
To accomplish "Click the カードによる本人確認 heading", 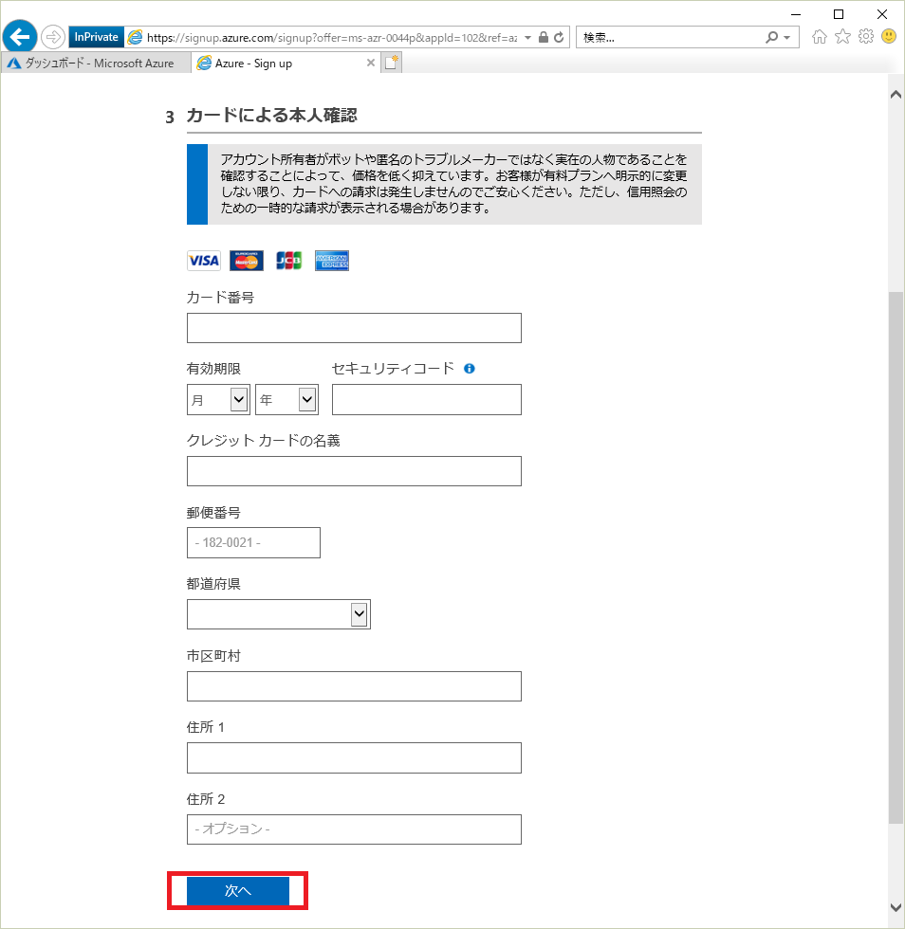I will [x=271, y=115].
